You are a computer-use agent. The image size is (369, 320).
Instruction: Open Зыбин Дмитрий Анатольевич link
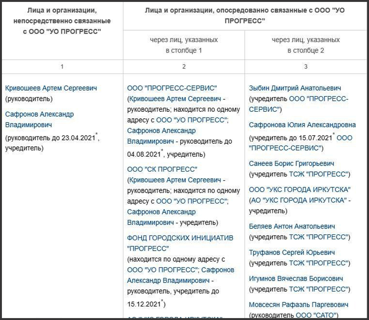click(295, 88)
